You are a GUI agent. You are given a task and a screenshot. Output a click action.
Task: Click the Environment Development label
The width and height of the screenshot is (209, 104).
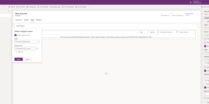tap(197, 2)
